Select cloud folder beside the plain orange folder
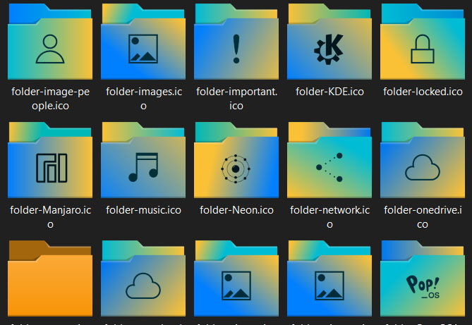This screenshot has height=325, width=472. [x=143, y=282]
